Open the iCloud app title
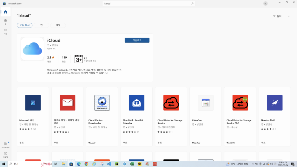This screenshot has width=297, height=167. (54, 40)
